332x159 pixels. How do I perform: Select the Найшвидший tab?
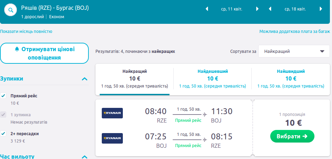pos(291,79)
